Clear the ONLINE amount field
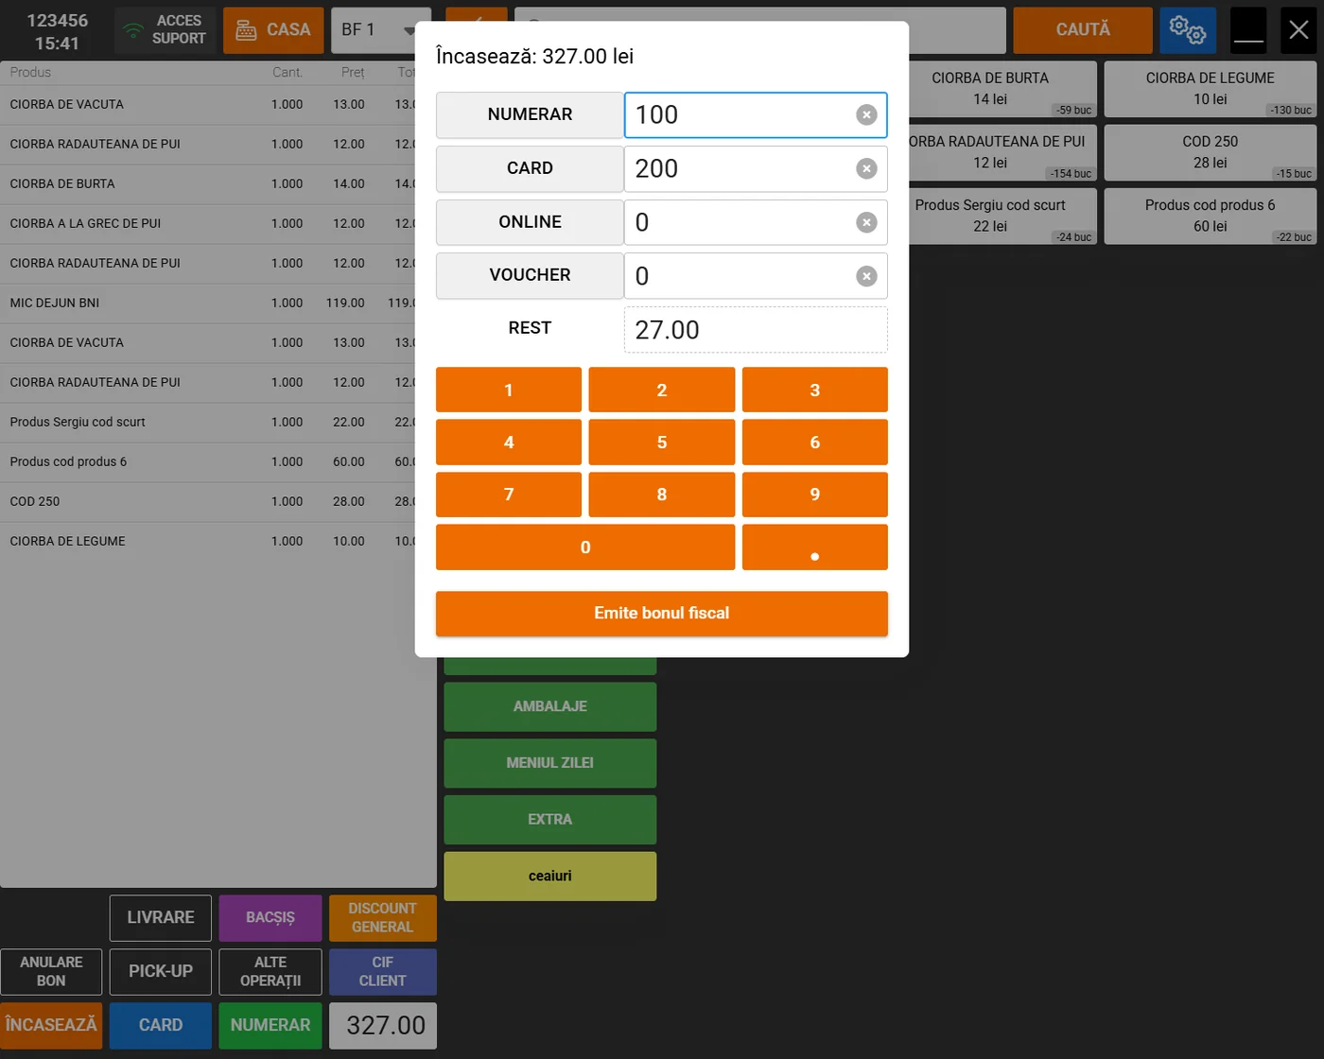Viewport: 1324px width, 1059px height. click(x=865, y=222)
